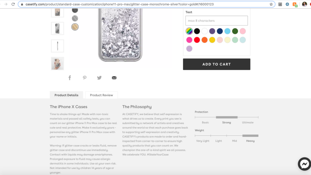Click the Strong segment on Protection bar
The height and width of the screenshot is (175, 311).
click(227, 117)
